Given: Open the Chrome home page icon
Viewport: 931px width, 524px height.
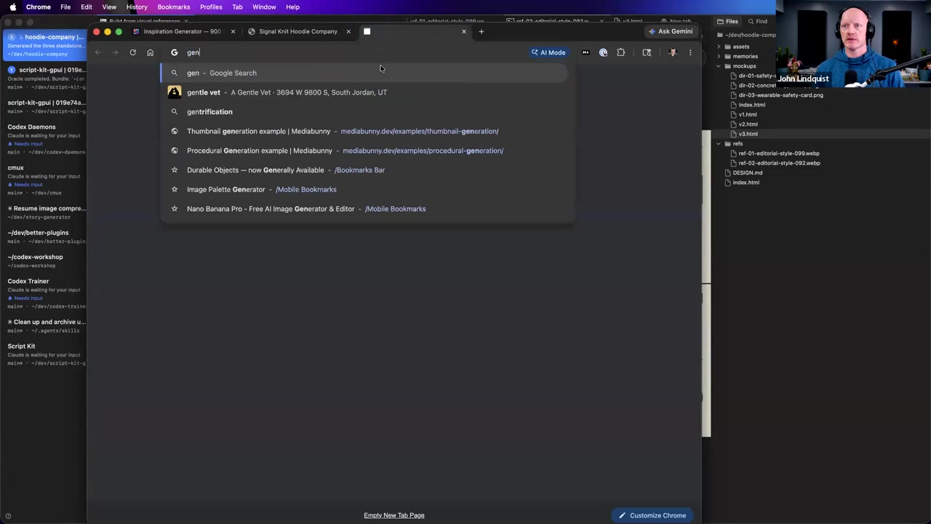Looking at the screenshot, I should point(150,52).
